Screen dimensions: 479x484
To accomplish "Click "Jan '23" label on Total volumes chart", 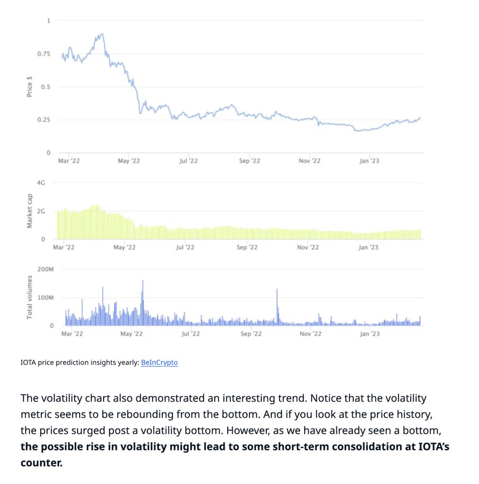I will [370, 334].
